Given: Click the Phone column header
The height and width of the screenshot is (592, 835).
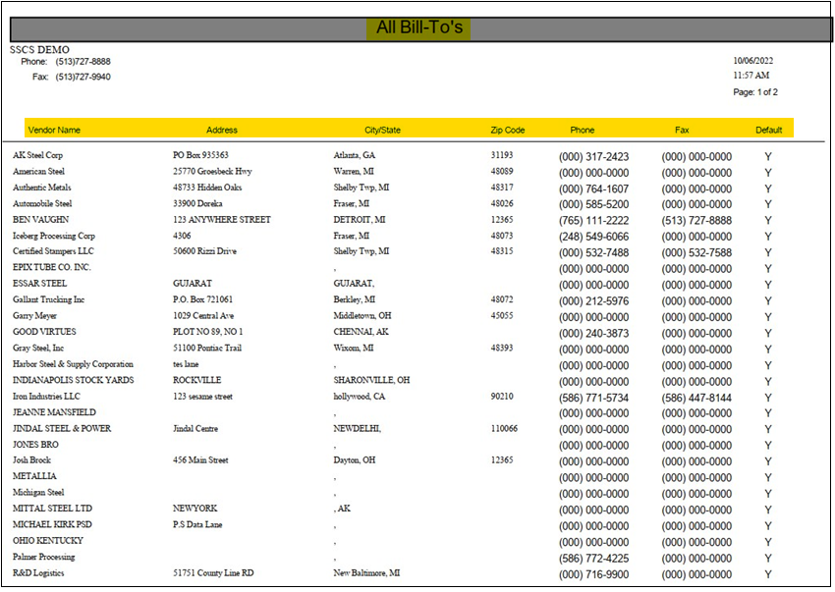Looking at the screenshot, I should click(x=583, y=130).
